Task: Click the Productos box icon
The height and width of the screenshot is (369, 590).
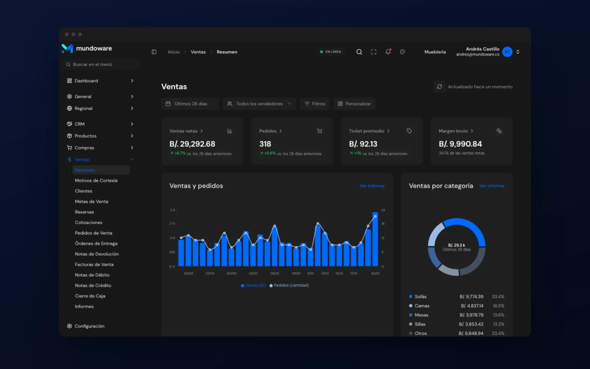Action: point(70,136)
